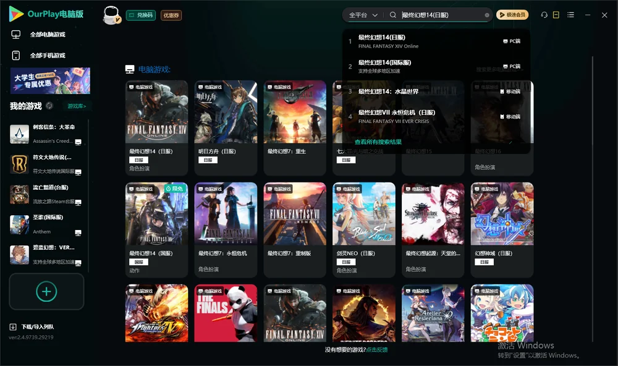This screenshot has width=618, height=366.
Task: Open the 极速会员 membership button
Action: point(512,15)
